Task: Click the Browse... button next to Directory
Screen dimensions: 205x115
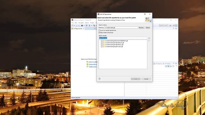Action: pos(142,28)
